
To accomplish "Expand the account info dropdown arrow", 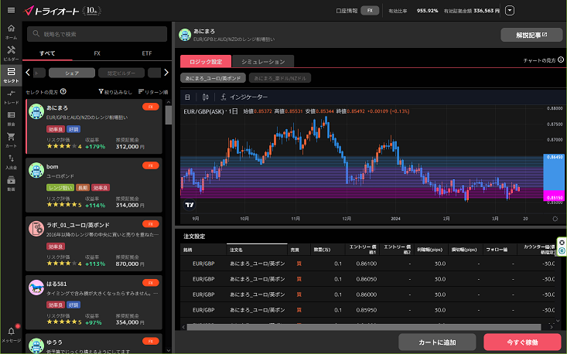I will click(x=510, y=11).
